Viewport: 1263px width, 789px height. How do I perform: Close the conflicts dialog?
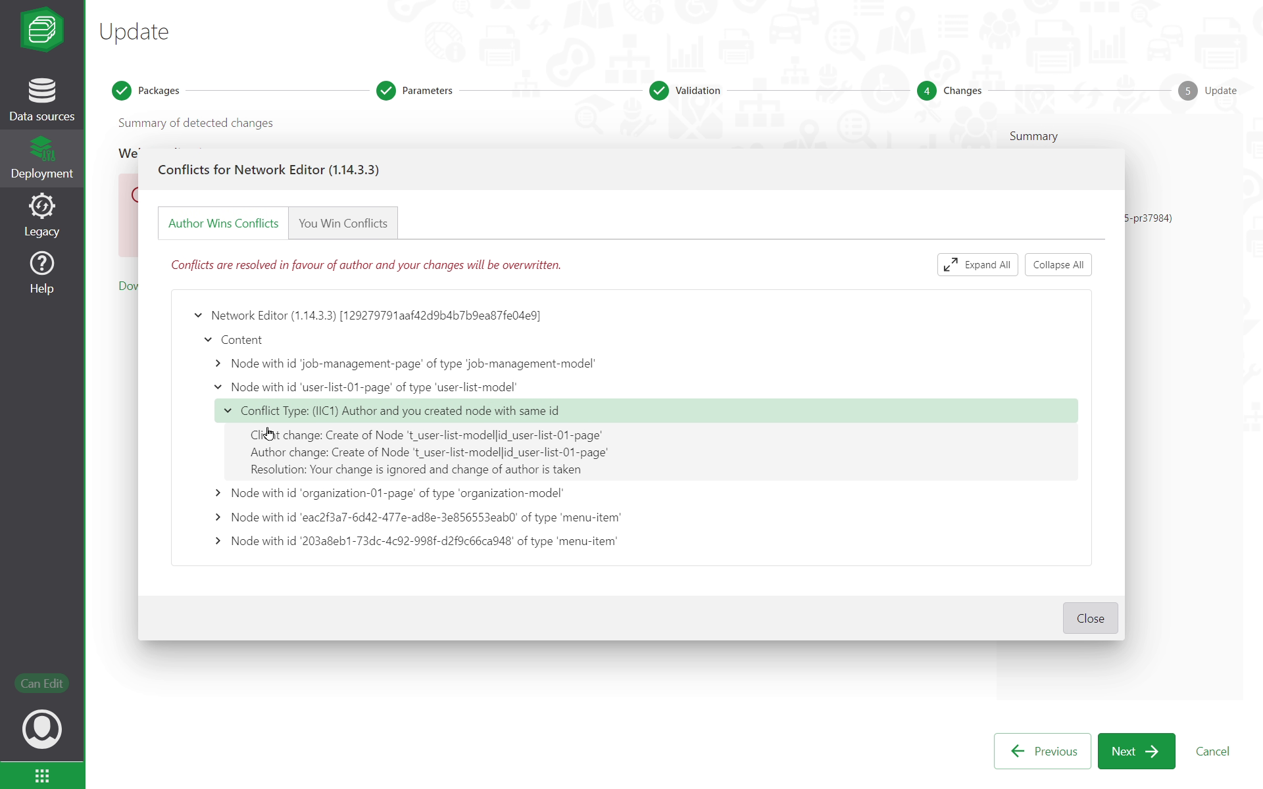[x=1089, y=618]
